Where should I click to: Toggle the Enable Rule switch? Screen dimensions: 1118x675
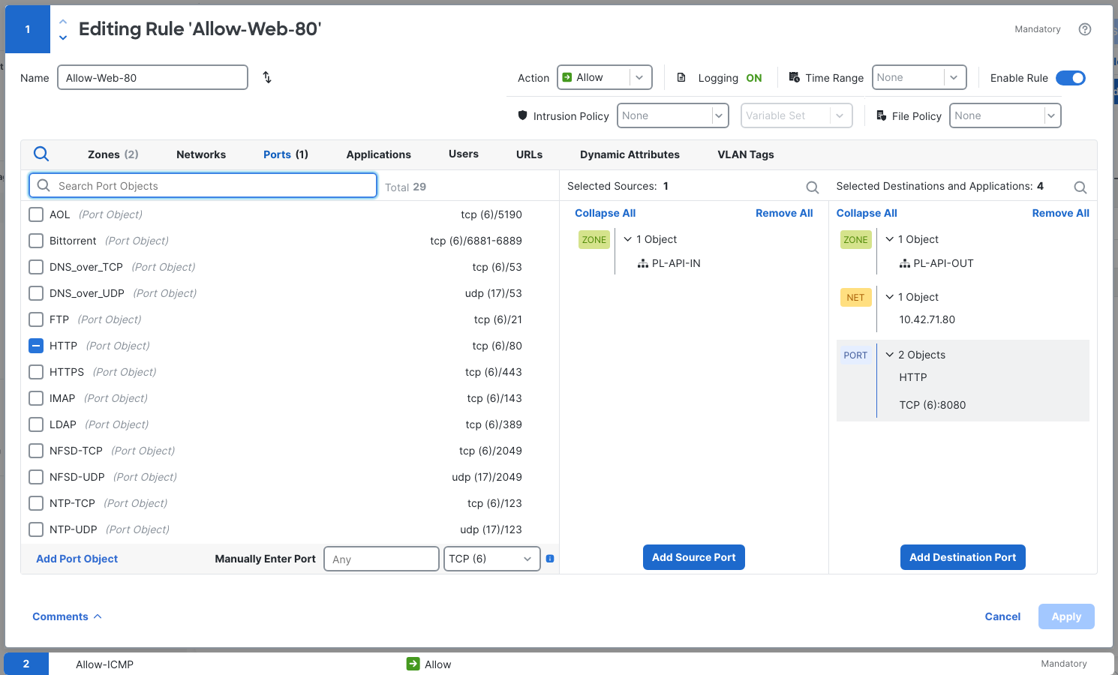1071,78
